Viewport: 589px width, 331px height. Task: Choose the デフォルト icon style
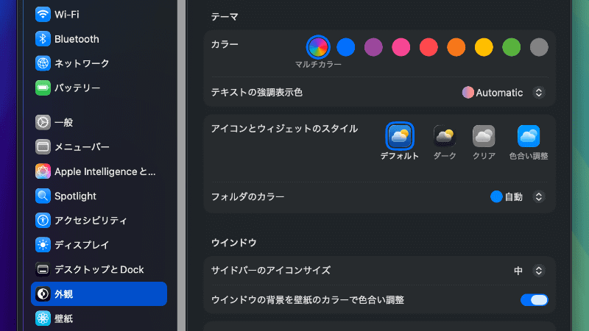point(399,136)
